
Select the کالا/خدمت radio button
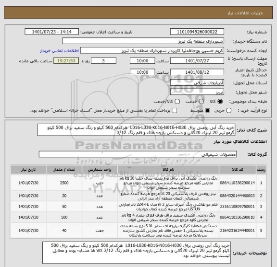coord(177,102)
